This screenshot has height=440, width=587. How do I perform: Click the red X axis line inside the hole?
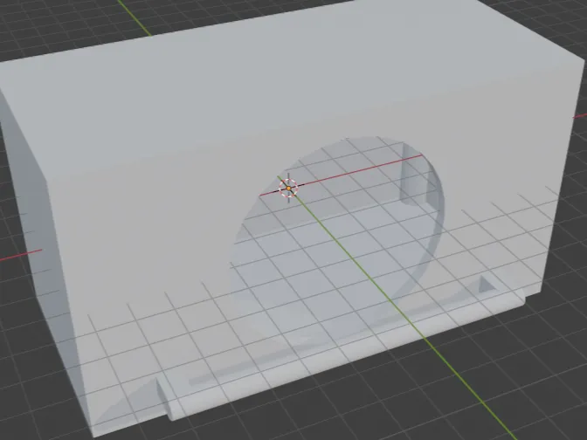(x=359, y=172)
